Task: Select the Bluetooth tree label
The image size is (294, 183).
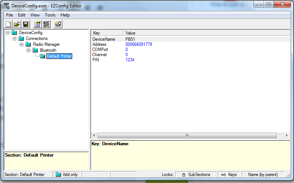Action: (48, 50)
